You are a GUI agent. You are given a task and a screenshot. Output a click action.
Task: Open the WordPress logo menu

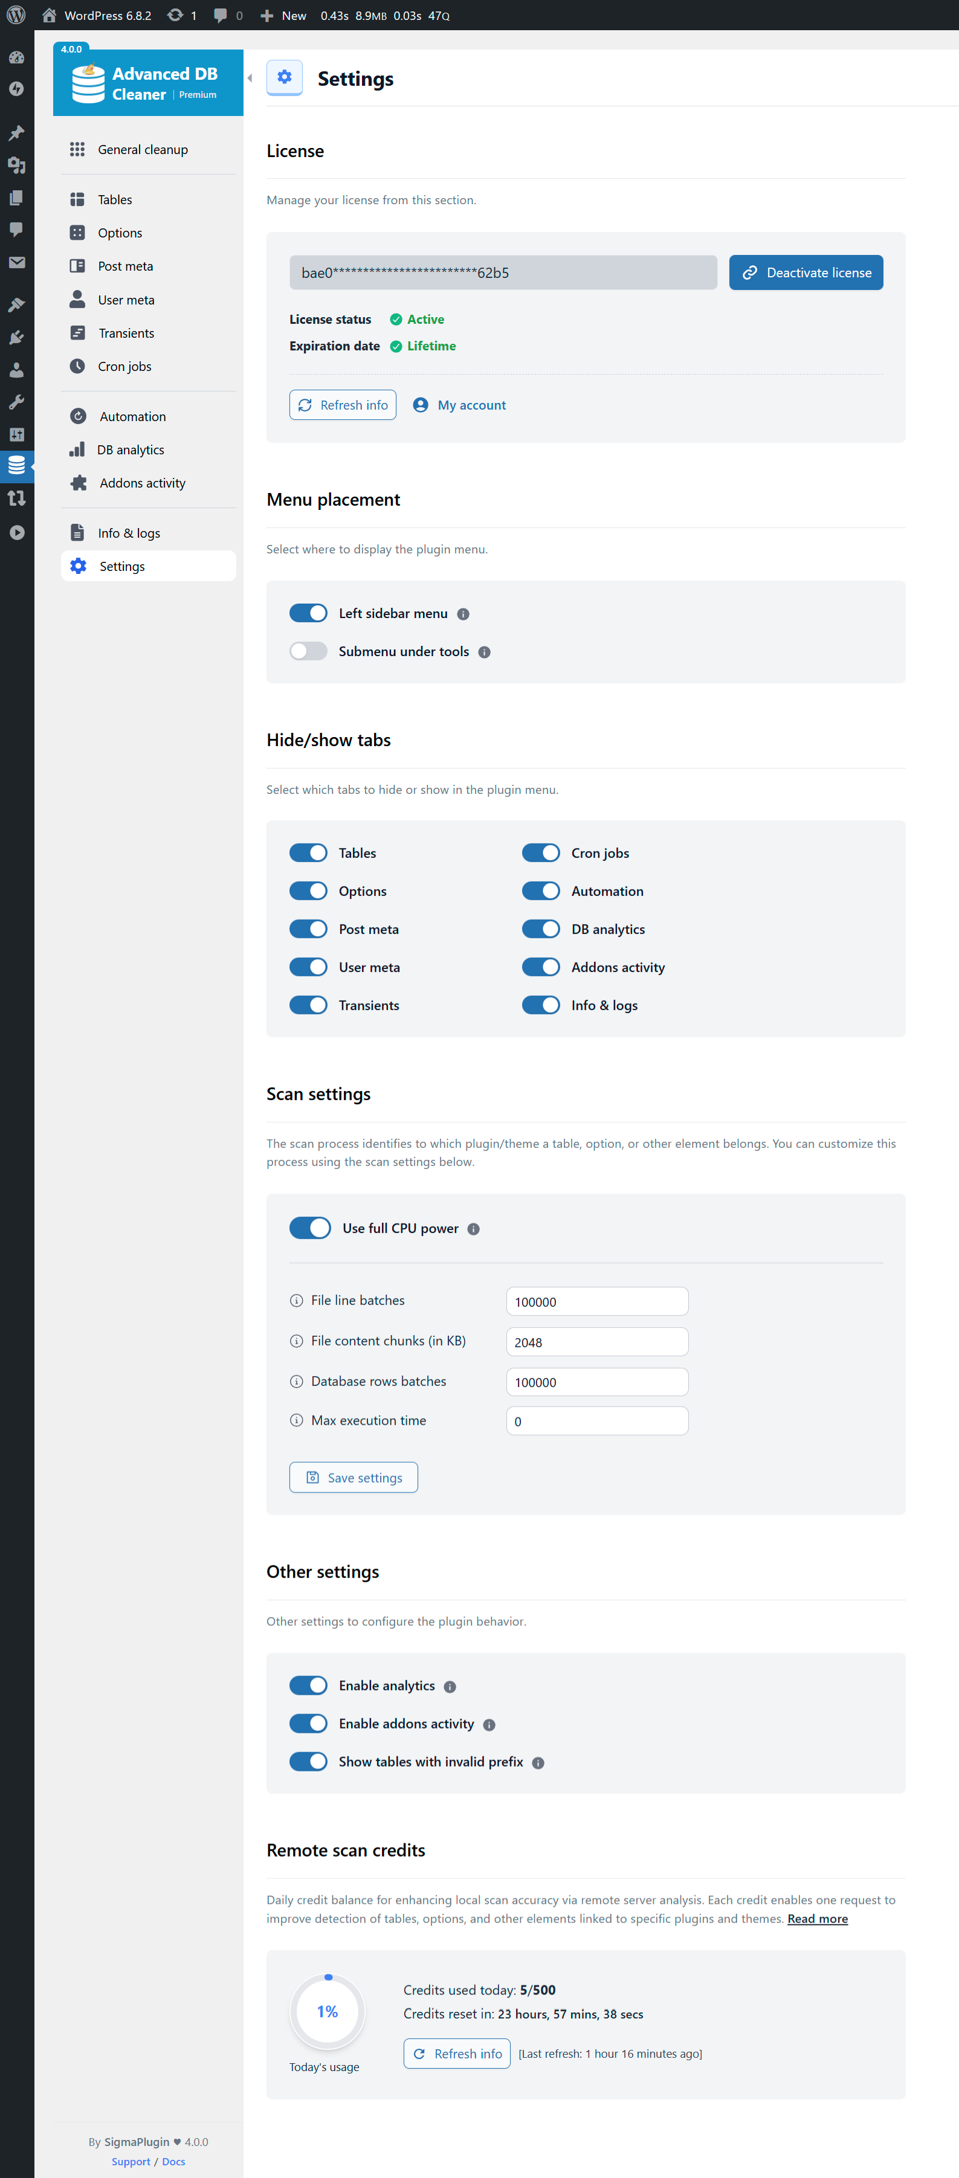coord(16,15)
